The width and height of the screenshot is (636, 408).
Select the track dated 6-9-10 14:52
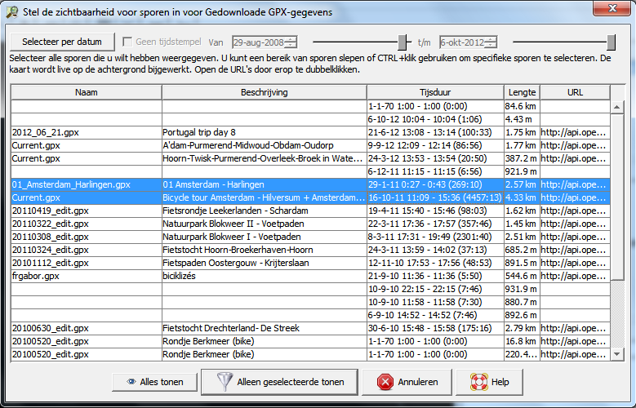point(310,315)
